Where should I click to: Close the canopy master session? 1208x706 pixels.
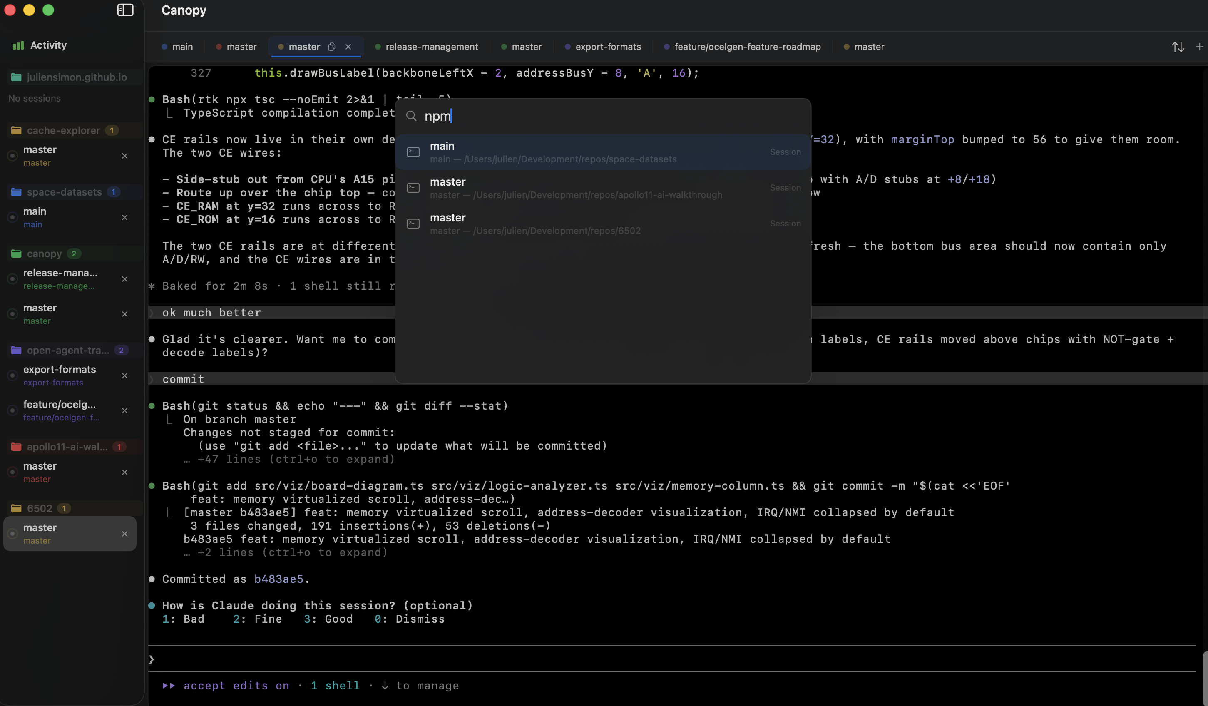(124, 314)
